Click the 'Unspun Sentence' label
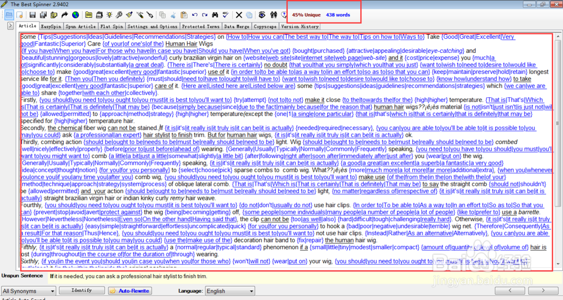Viewport: 563px width, 300px height. [23, 276]
